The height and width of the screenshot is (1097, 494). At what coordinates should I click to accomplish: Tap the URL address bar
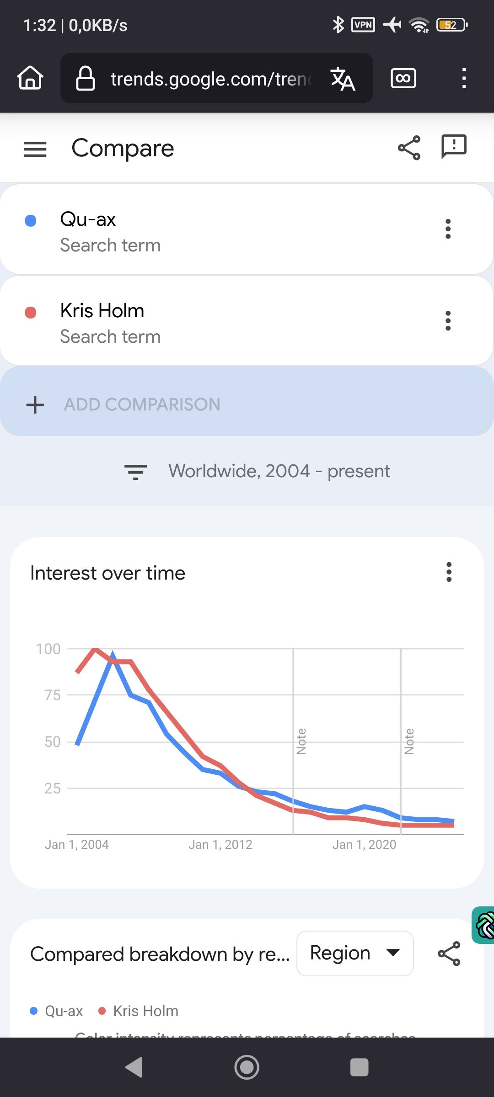click(x=210, y=79)
